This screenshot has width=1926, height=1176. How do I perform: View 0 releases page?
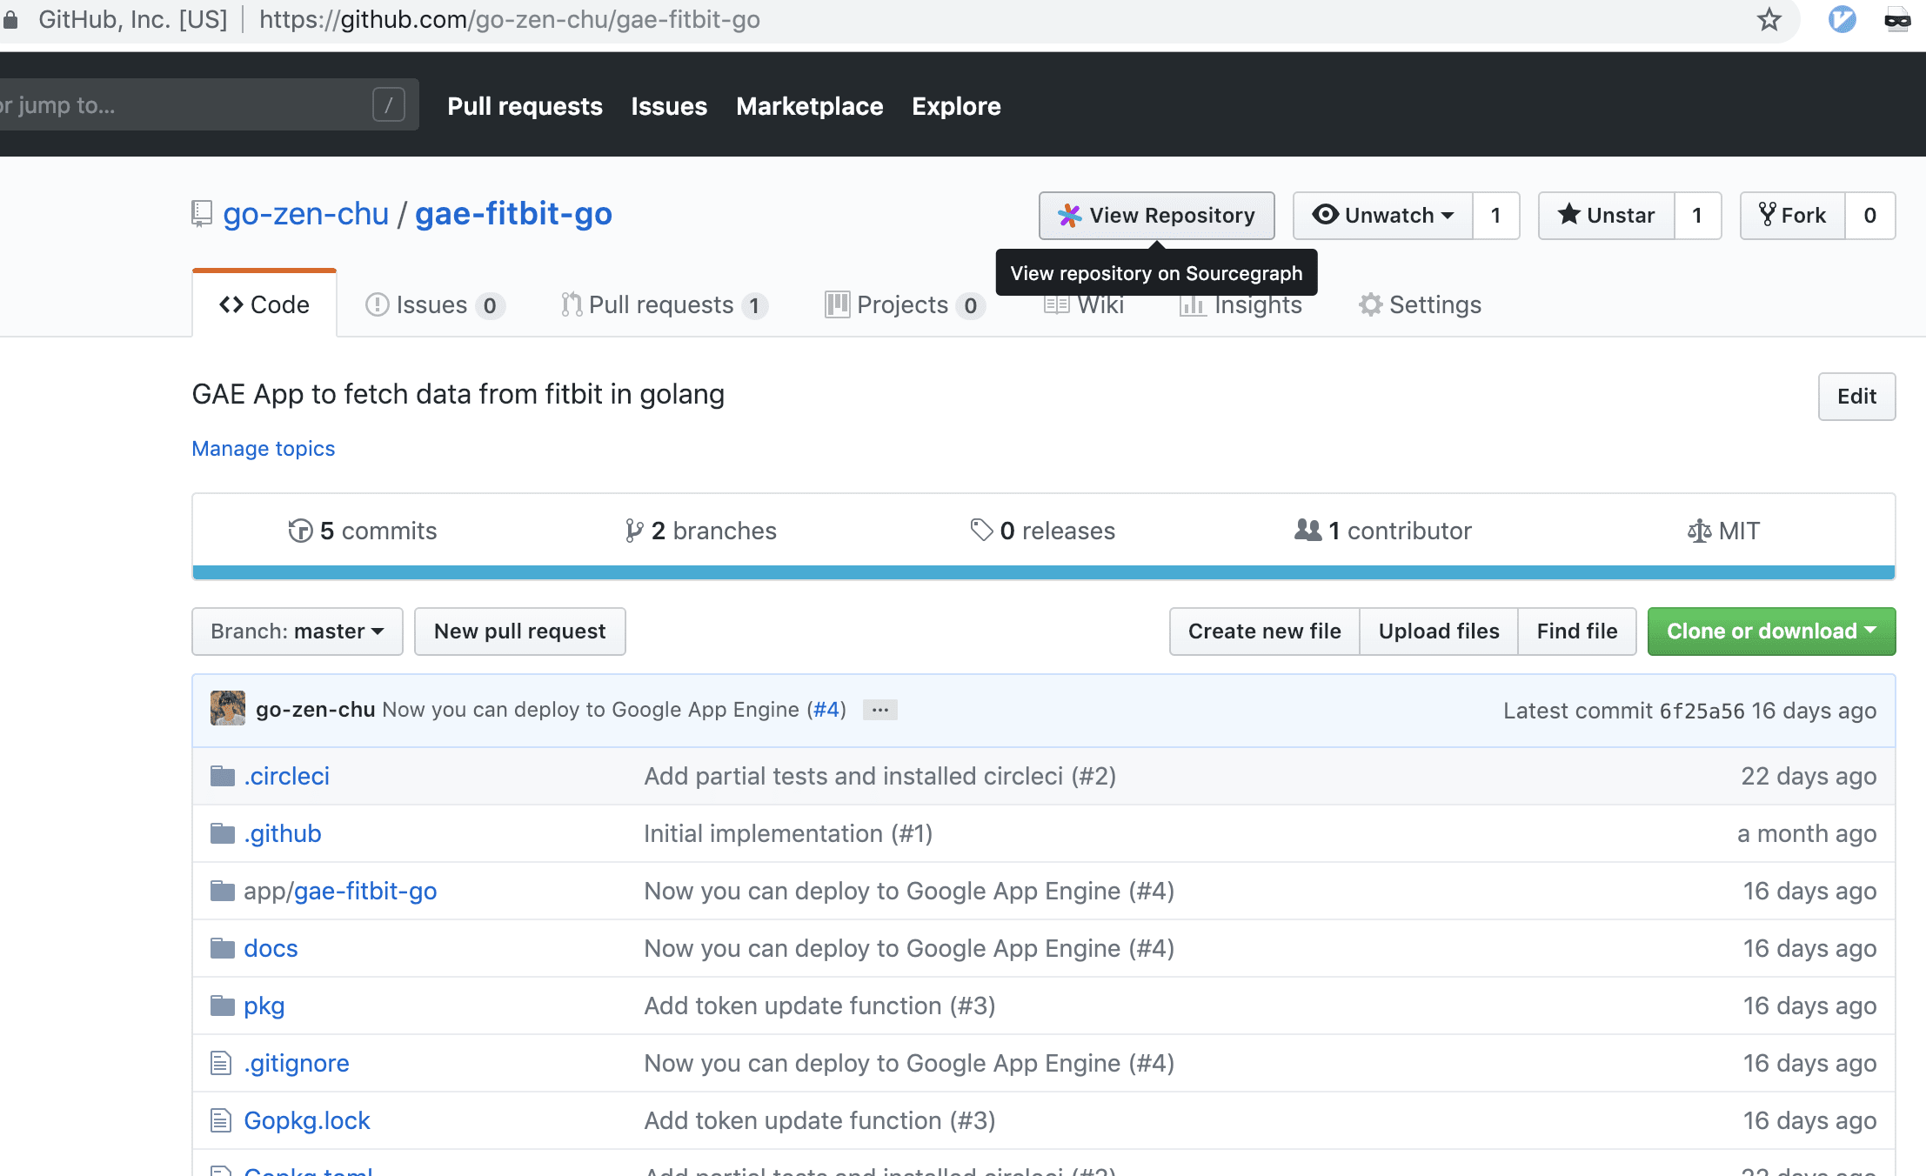pos(1042,531)
